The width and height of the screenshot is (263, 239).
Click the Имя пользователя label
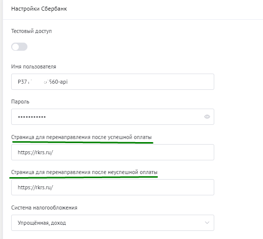[x=34, y=66]
